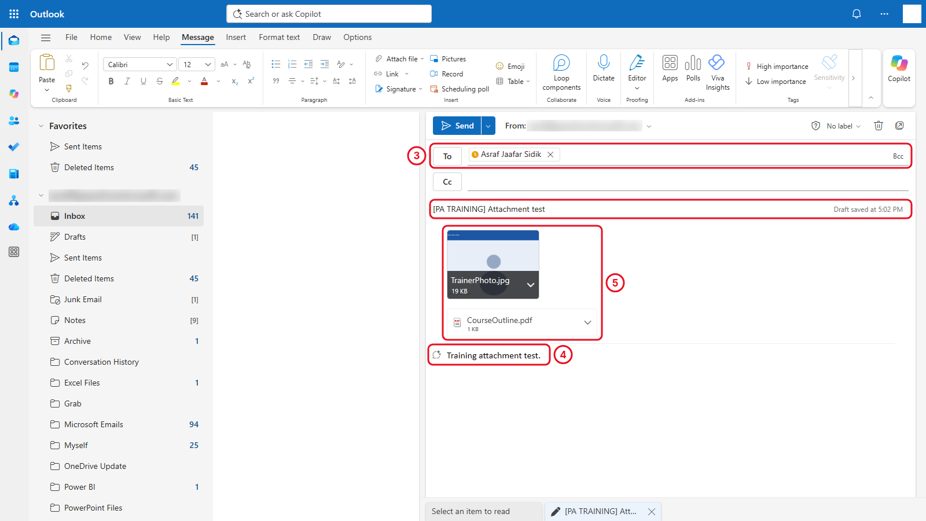Open People from the left app rail

coord(14,120)
